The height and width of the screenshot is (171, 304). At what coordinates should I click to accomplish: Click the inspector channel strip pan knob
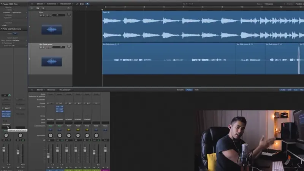[6, 135]
